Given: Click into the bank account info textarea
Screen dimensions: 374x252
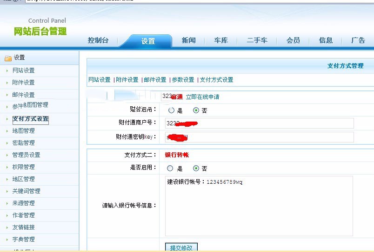Looking at the screenshot, I should pyautogui.click(x=259, y=206).
